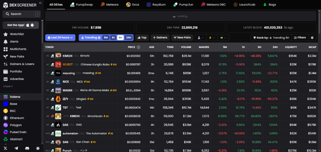Image resolution: width=321 pixels, height=152 pixels.
Task: Sort by VOLUME column header
Action: [186, 47]
